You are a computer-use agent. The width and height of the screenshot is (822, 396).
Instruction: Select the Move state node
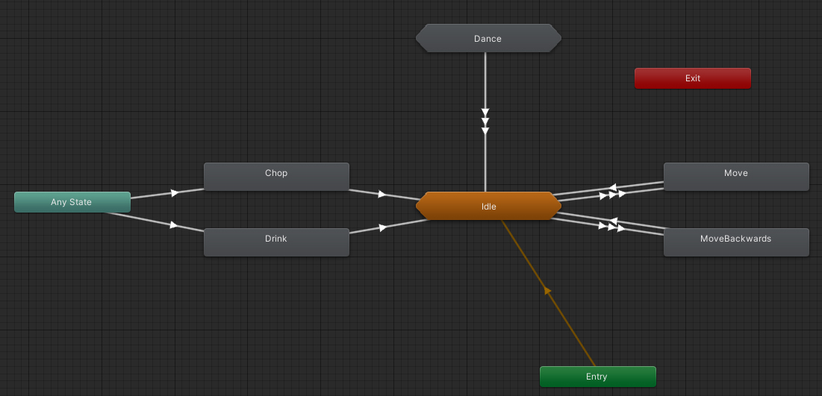click(x=735, y=176)
